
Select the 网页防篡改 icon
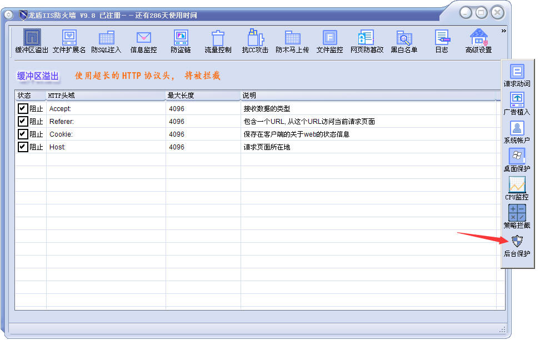tap(367, 41)
